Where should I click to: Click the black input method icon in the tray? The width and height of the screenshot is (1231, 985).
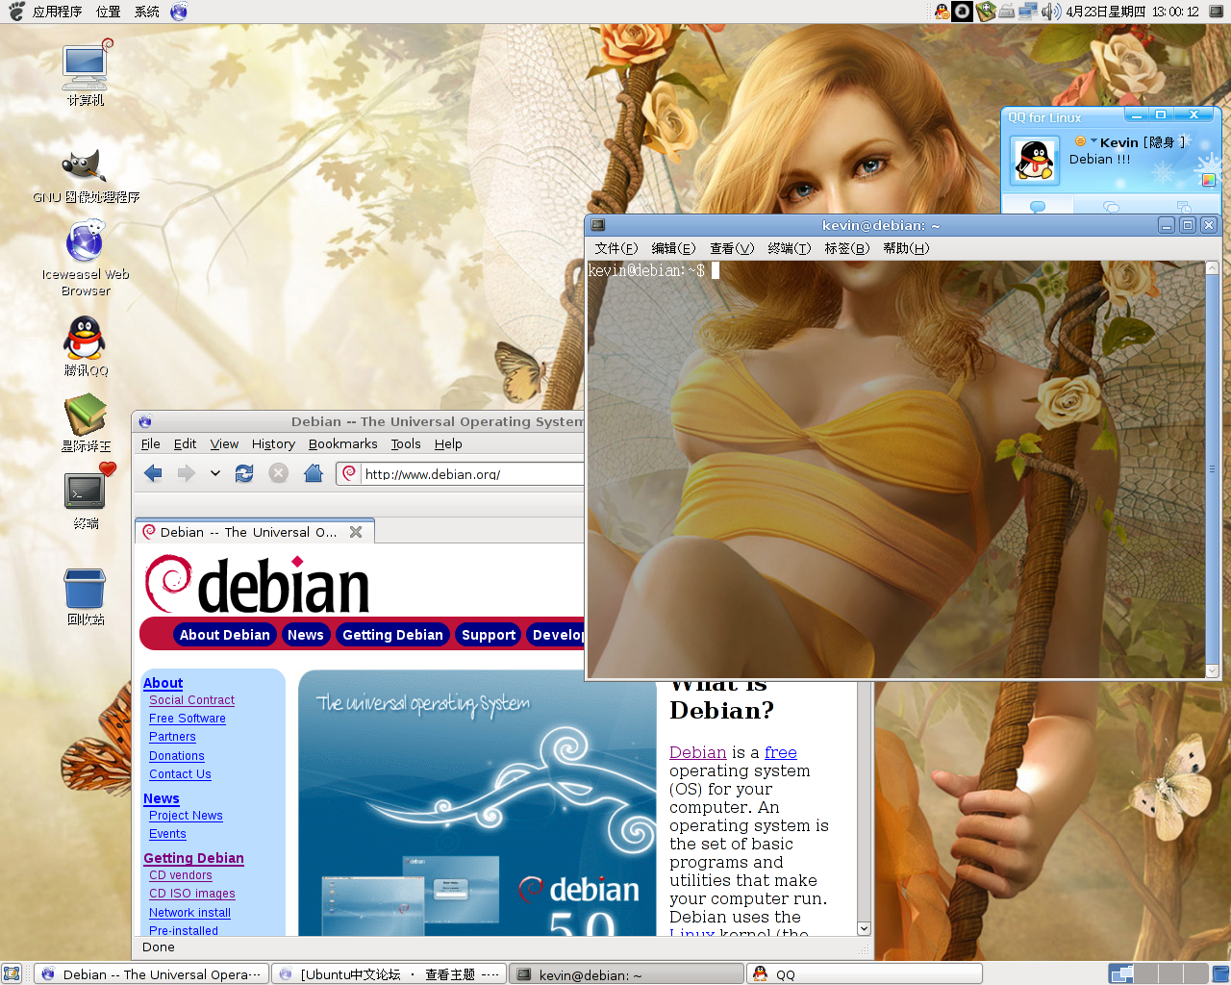tap(963, 12)
